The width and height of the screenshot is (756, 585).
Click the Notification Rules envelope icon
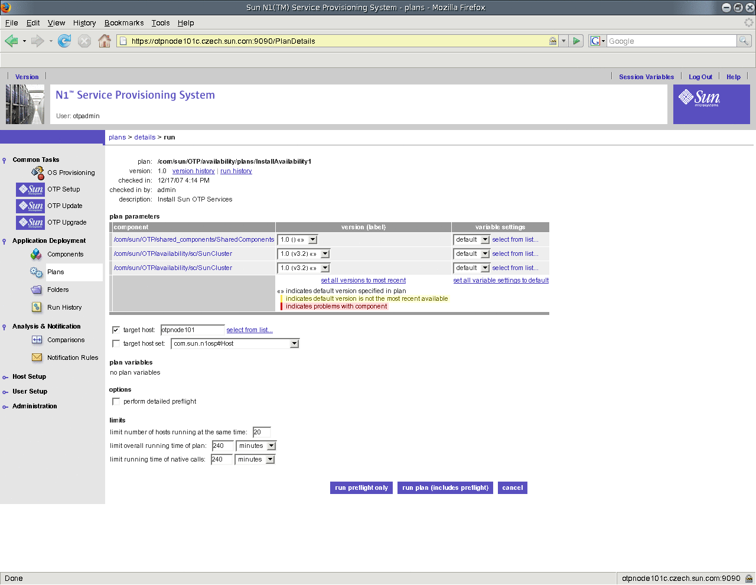tap(37, 357)
